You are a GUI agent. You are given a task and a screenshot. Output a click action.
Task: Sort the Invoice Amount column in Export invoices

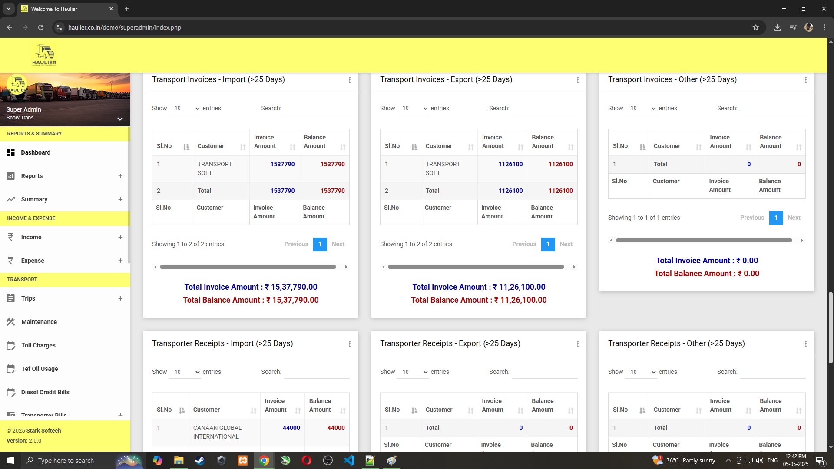[x=521, y=147]
